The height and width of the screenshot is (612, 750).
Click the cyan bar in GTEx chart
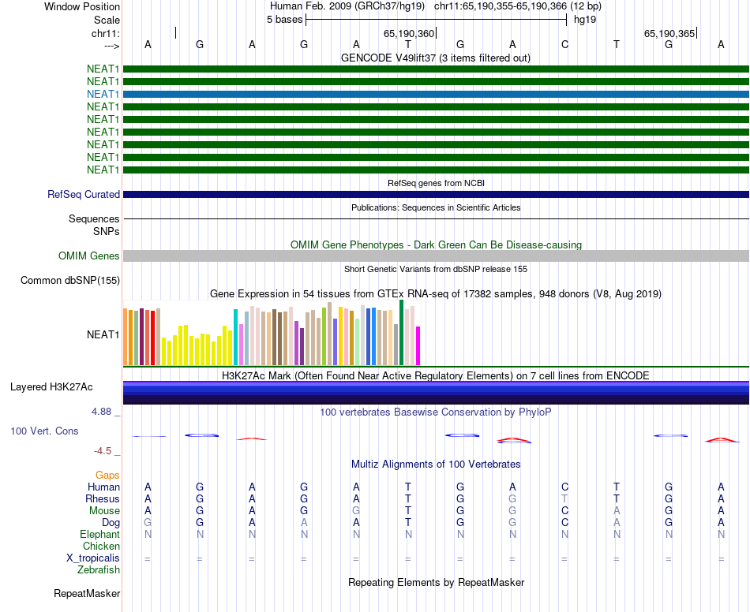(x=236, y=338)
